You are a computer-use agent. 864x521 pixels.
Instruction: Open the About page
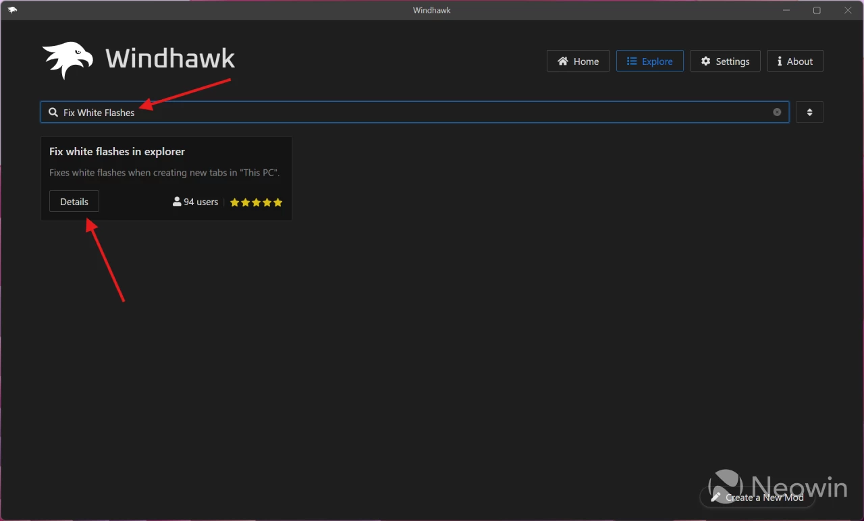pos(794,61)
